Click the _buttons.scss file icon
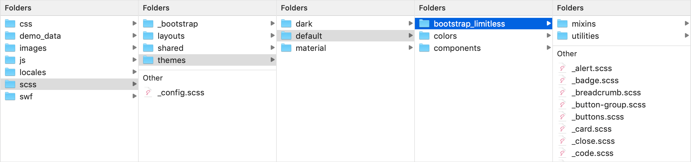The height and width of the screenshot is (162, 691). (x=562, y=117)
